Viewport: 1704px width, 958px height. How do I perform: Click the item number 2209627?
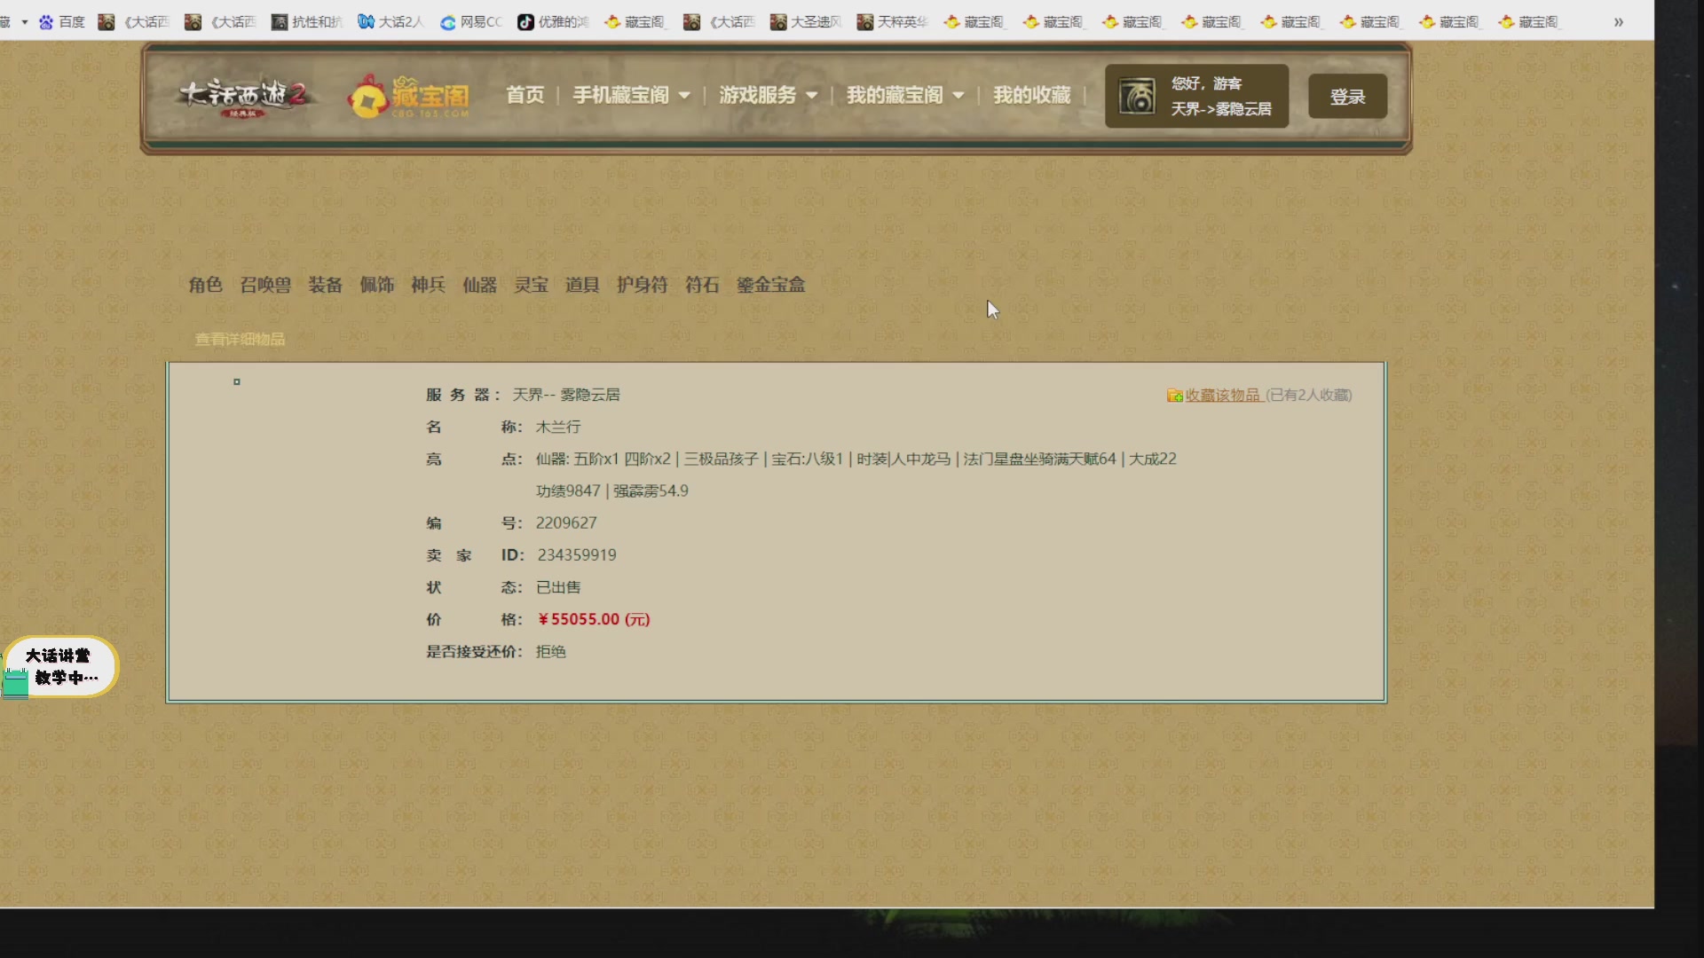(566, 522)
